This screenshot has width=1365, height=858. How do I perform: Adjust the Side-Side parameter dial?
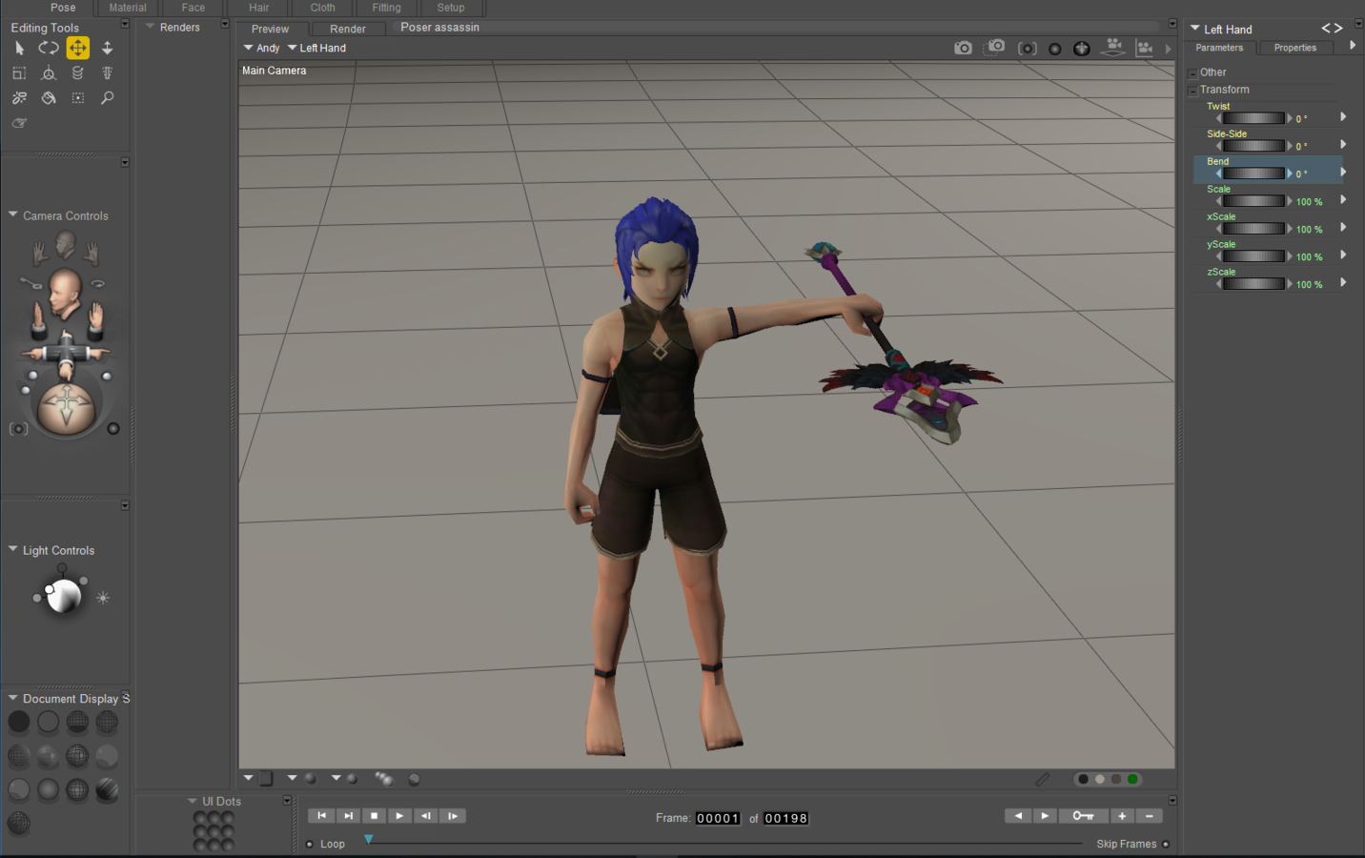pyautogui.click(x=1253, y=146)
